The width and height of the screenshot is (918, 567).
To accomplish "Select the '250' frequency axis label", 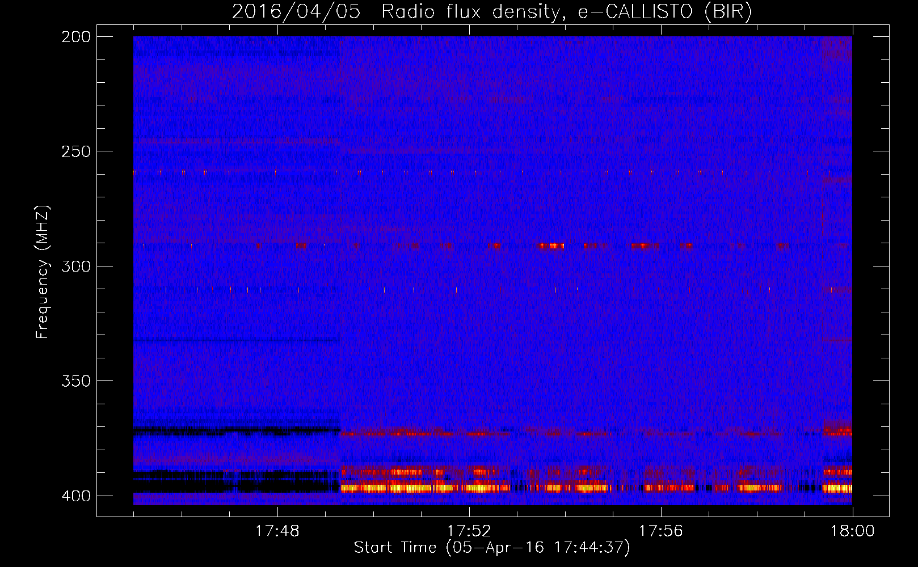I will point(75,151).
